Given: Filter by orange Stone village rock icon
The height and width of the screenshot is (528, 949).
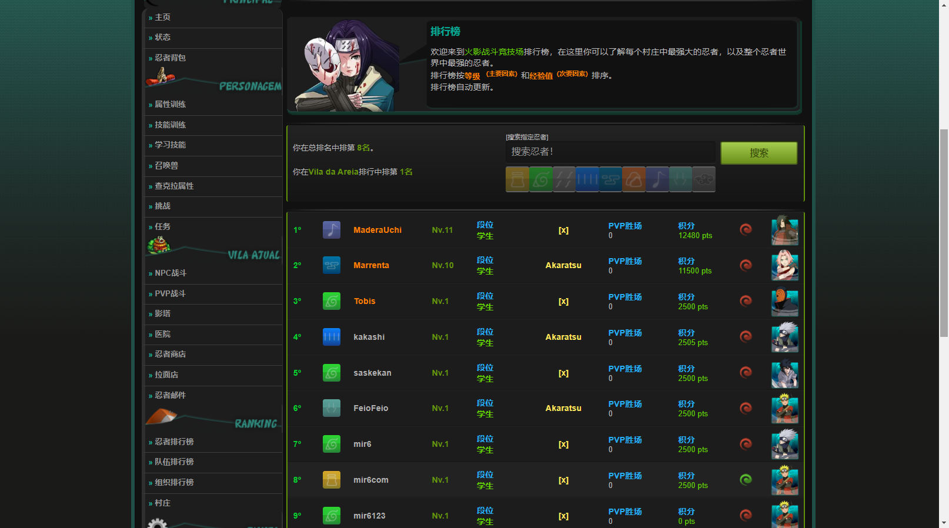Looking at the screenshot, I should [633, 179].
